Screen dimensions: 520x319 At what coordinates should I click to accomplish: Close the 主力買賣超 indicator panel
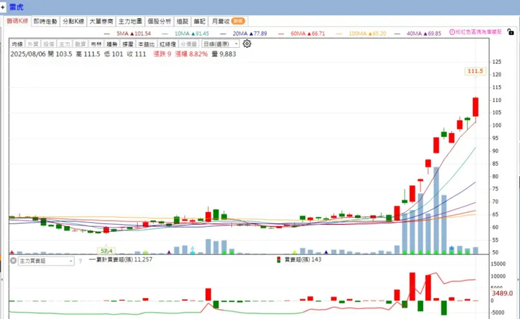point(13,261)
